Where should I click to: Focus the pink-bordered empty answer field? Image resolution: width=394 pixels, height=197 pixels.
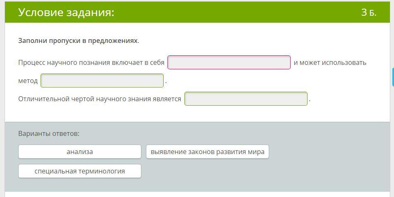[229, 62]
